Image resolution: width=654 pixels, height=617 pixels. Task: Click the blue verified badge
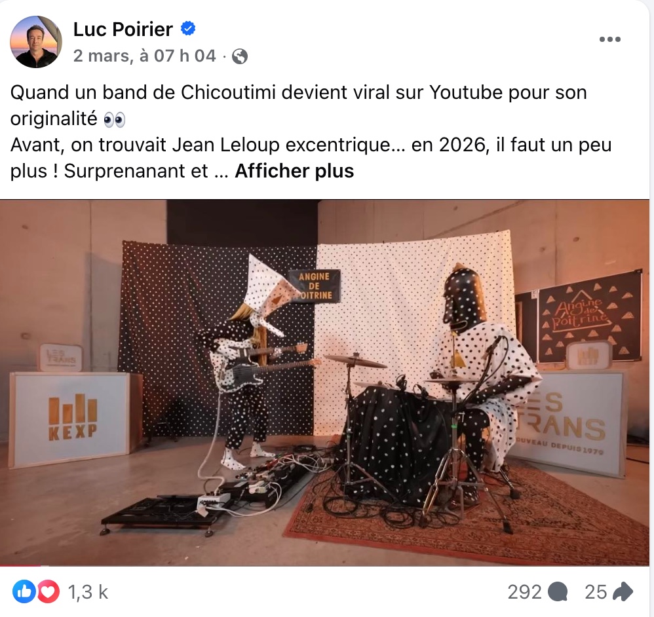click(x=188, y=28)
